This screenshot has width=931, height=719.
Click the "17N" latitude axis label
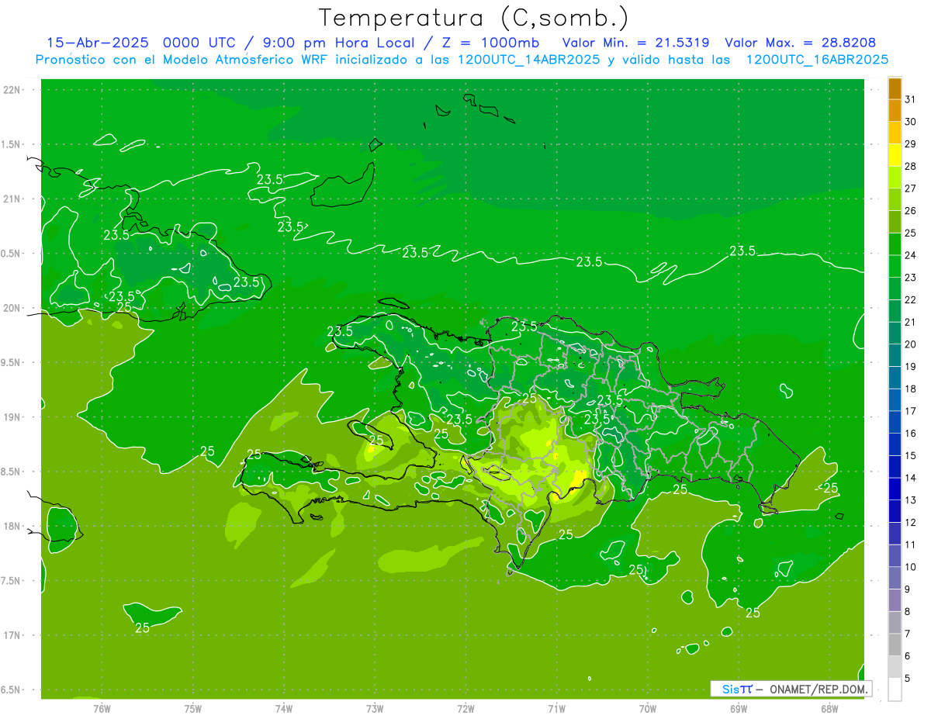pos(12,635)
